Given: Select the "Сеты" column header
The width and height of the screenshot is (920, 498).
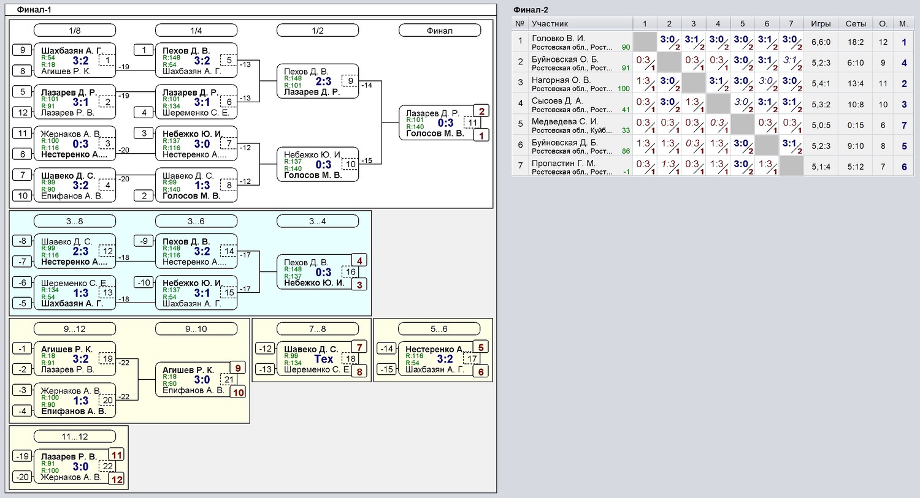Looking at the screenshot, I should [x=856, y=24].
